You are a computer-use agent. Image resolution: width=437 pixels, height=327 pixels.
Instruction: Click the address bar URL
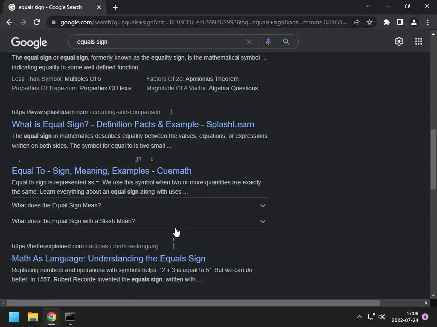coord(204,22)
